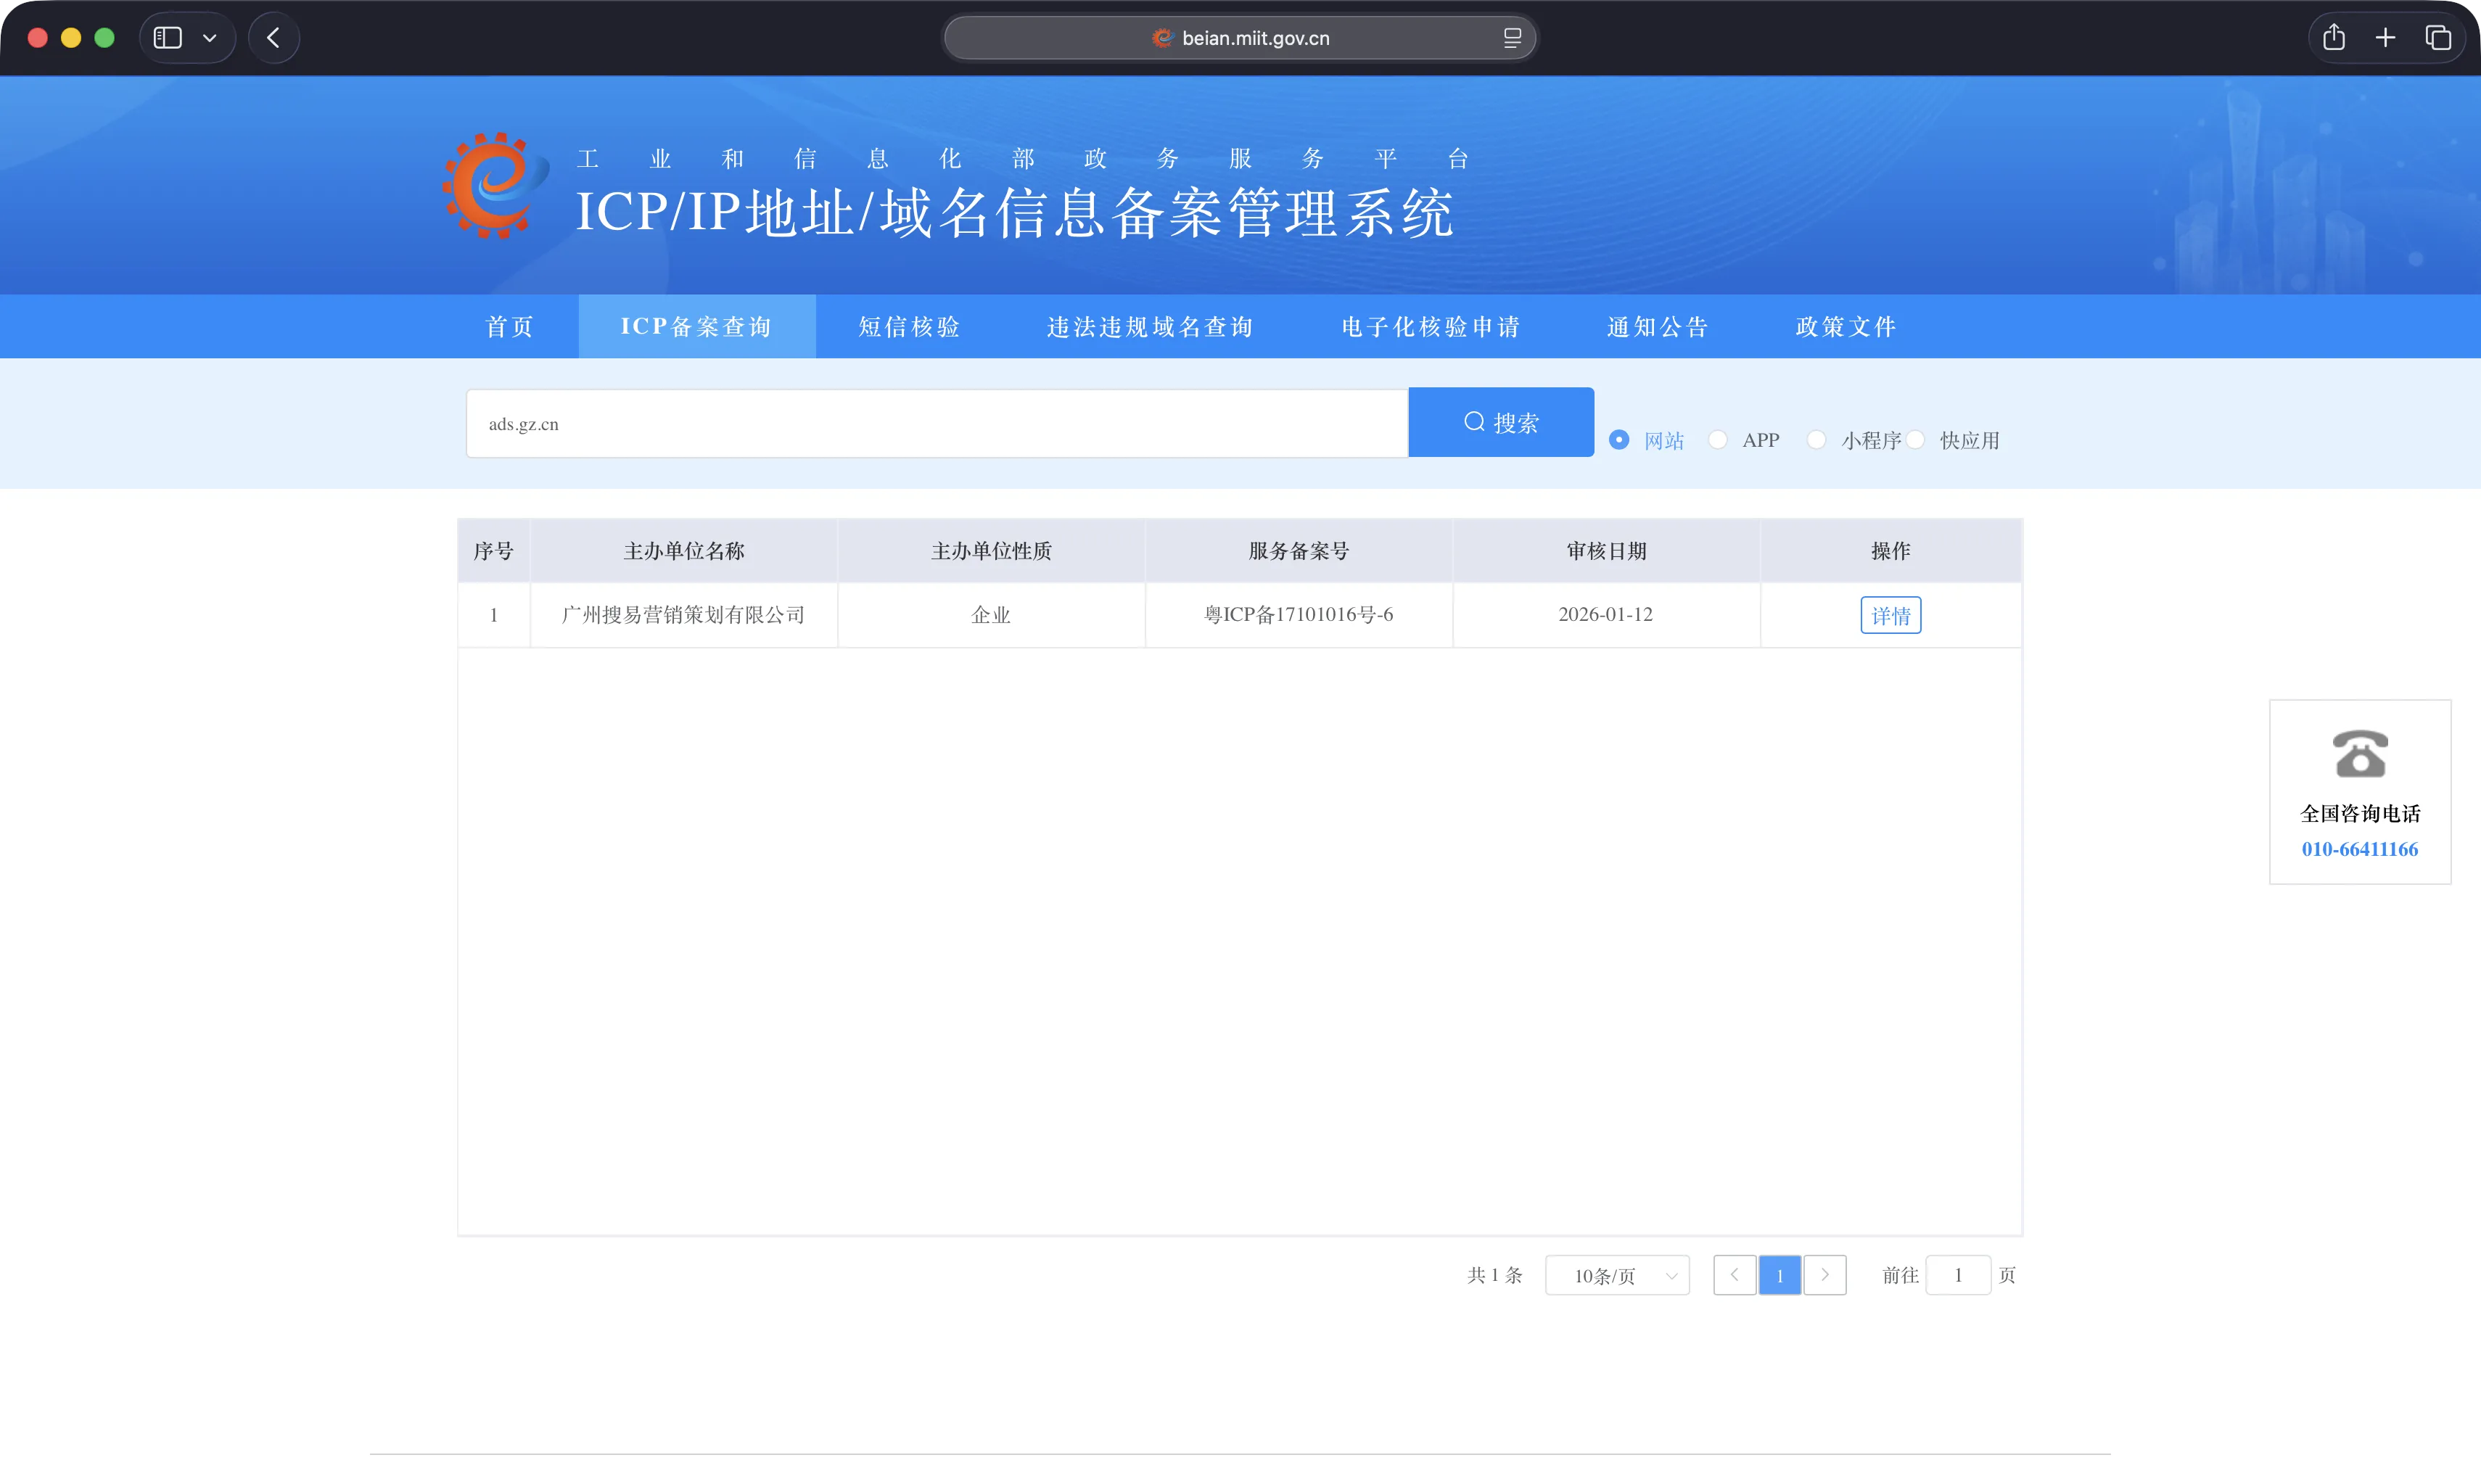Click the new tab plus icon
Viewport: 2481px width, 1484px height.
(2385, 38)
